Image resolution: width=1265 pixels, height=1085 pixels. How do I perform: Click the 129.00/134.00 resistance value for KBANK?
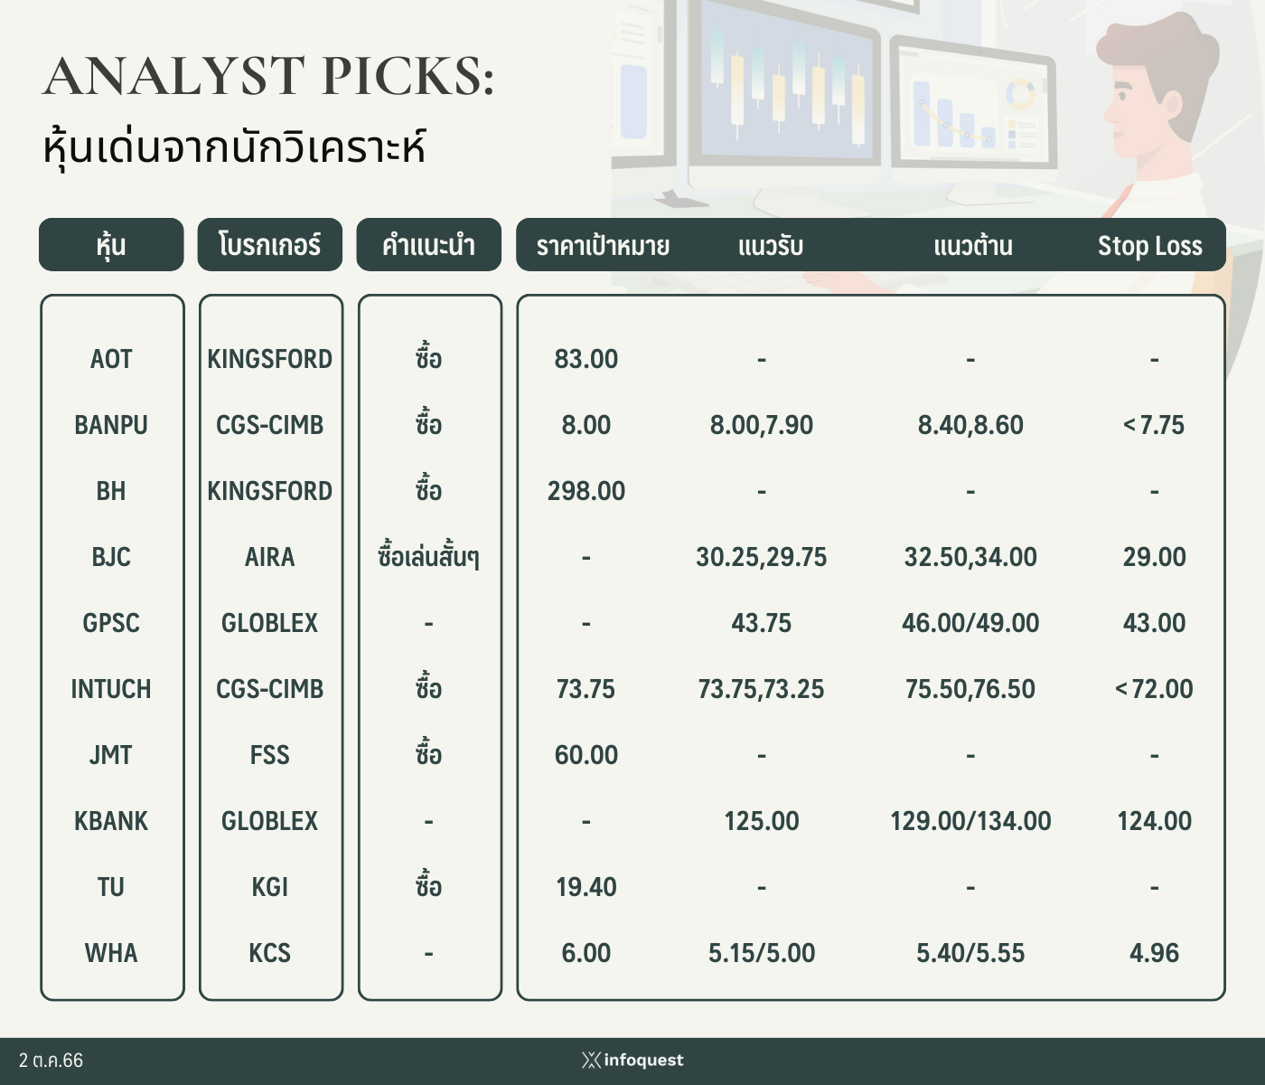click(970, 821)
